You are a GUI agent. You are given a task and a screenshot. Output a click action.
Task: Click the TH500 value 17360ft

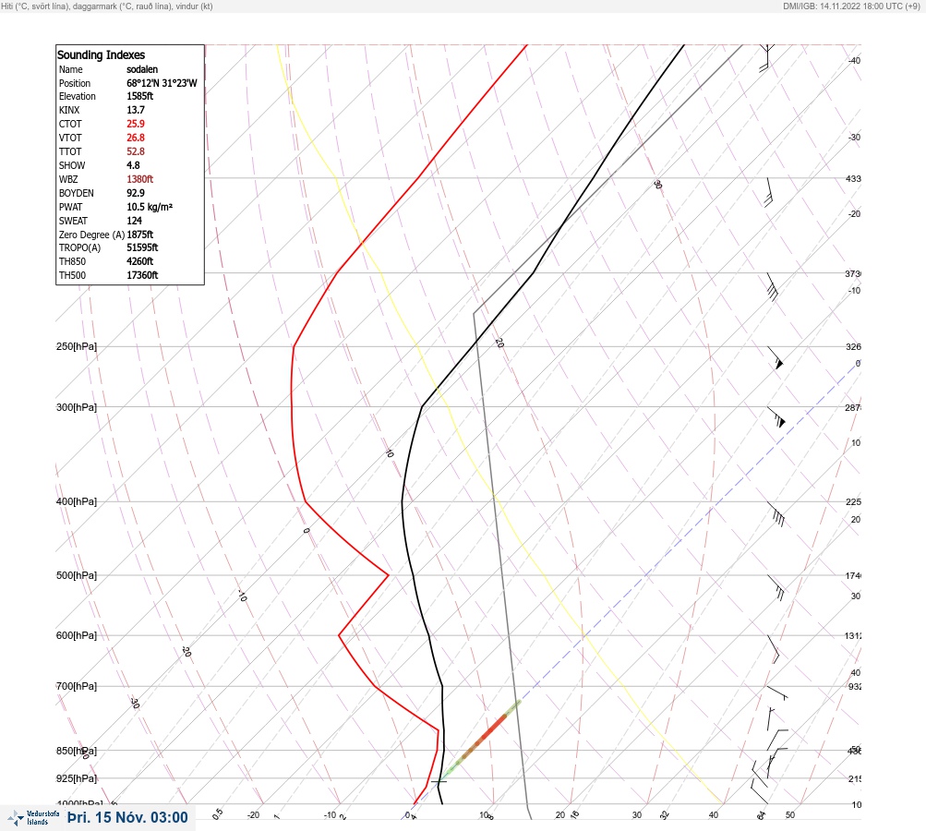pos(142,275)
